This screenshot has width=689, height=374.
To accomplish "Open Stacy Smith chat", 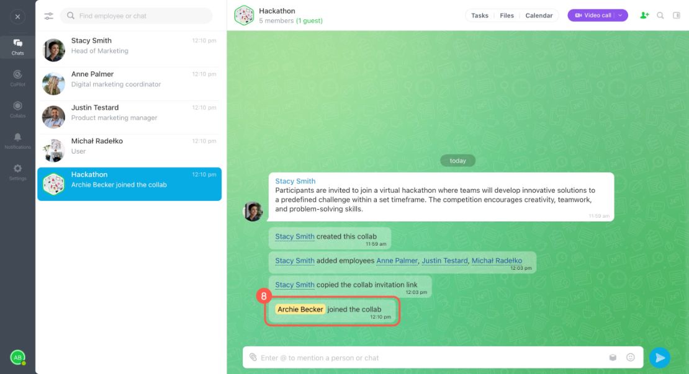I will pos(129,50).
